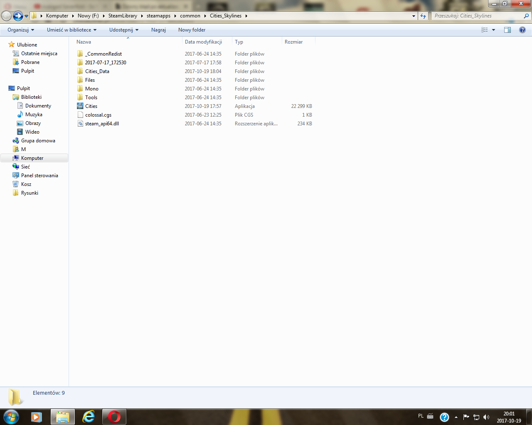
Task: Select the Cities_Data folder icon
Action: [x=80, y=71]
